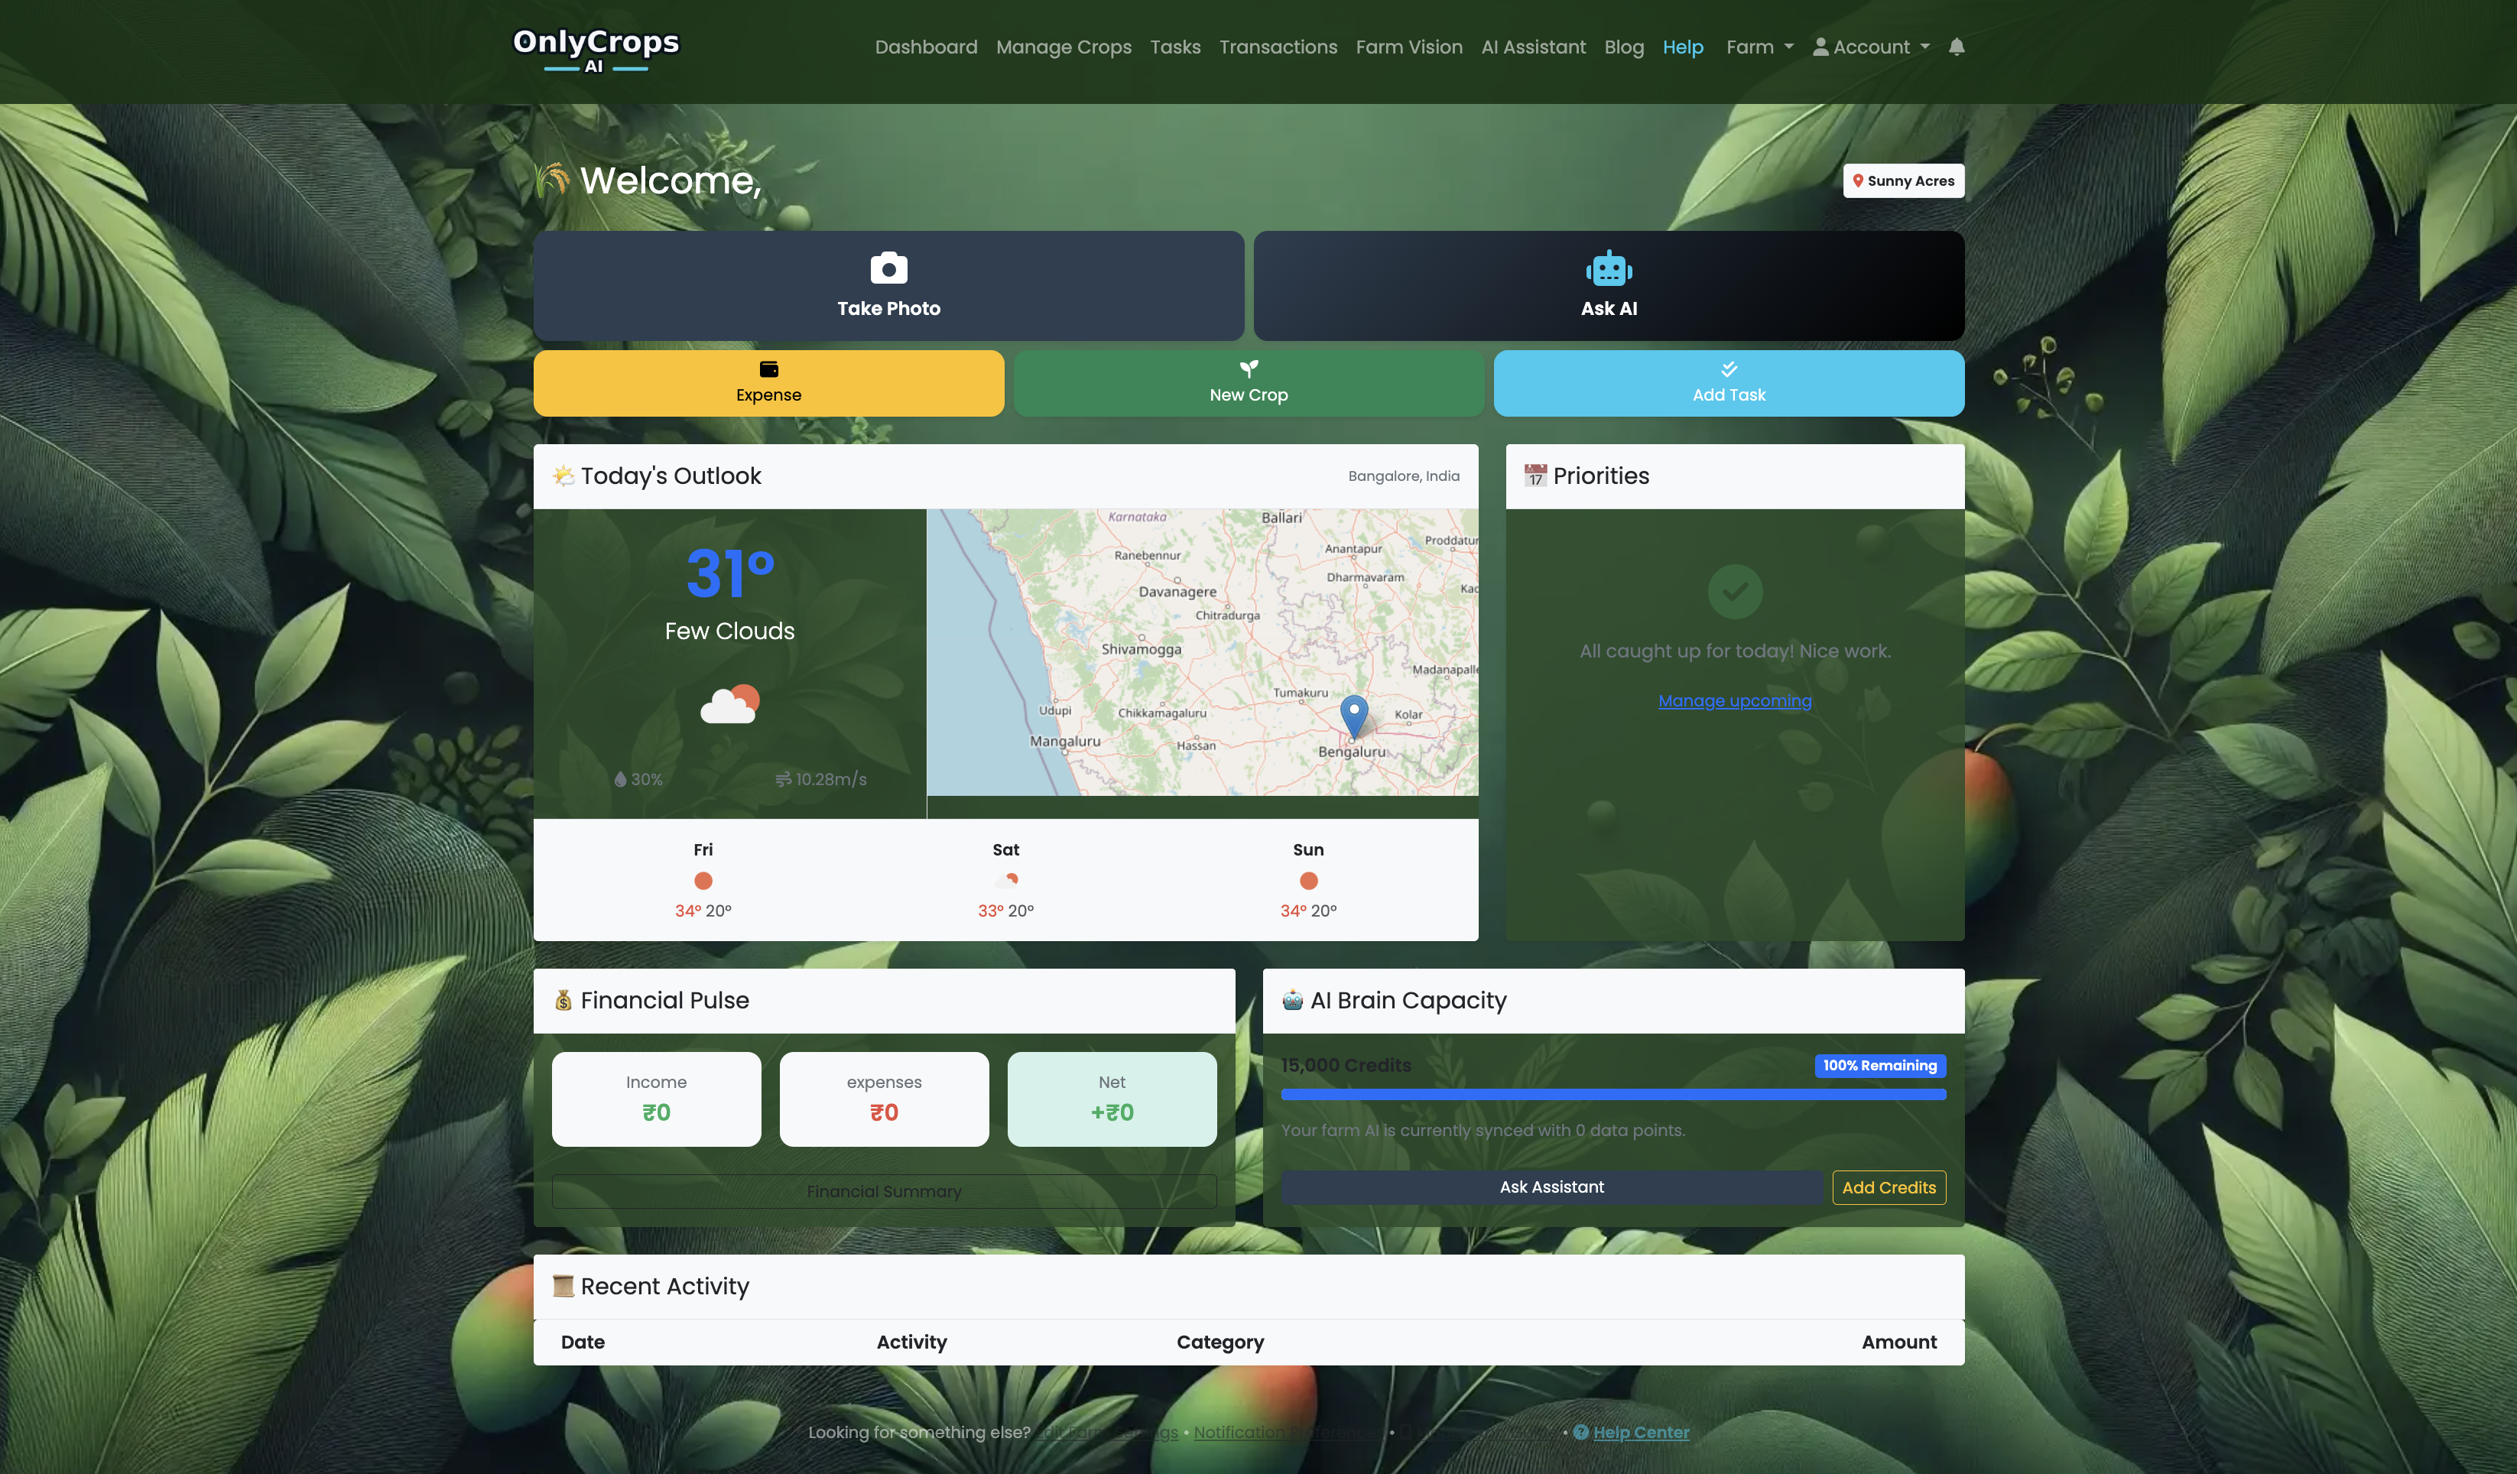The image size is (2517, 1474).
Task: Expand the Farm dropdown menu
Action: pos(1758,47)
